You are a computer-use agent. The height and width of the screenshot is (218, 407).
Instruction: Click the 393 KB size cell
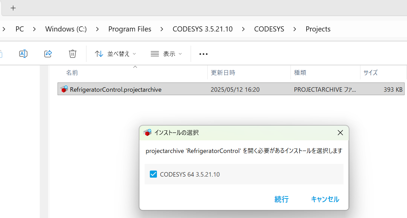393,89
